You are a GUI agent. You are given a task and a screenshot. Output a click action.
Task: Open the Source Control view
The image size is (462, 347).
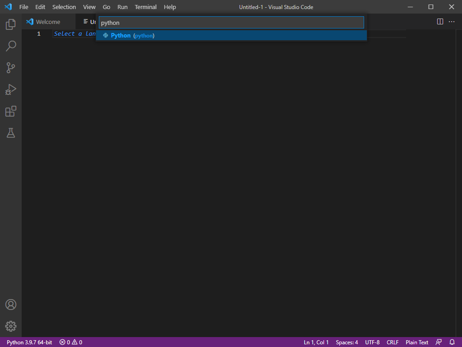coord(11,68)
